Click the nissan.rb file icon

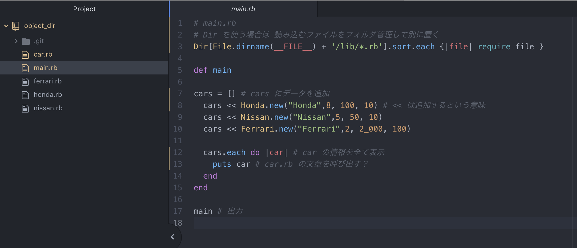(25, 108)
